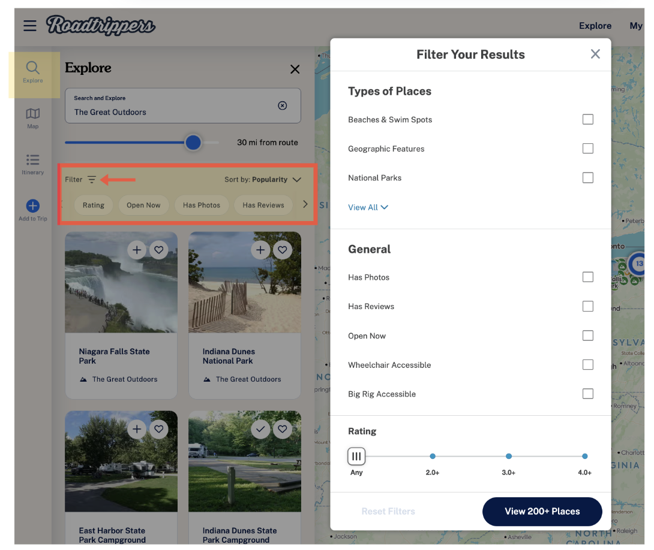The width and height of the screenshot is (654, 550).
Task: Select the Has Photos filter chip
Action: (202, 206)
